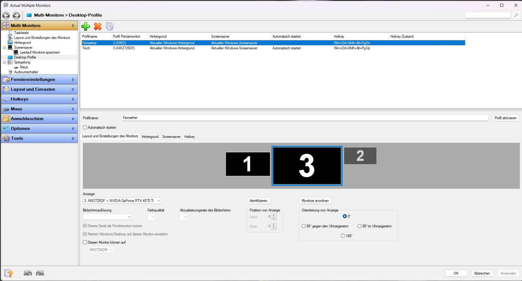522x281 pixels.
Task: Click the Hintergrund tree item icon
Action: [10, 42]
